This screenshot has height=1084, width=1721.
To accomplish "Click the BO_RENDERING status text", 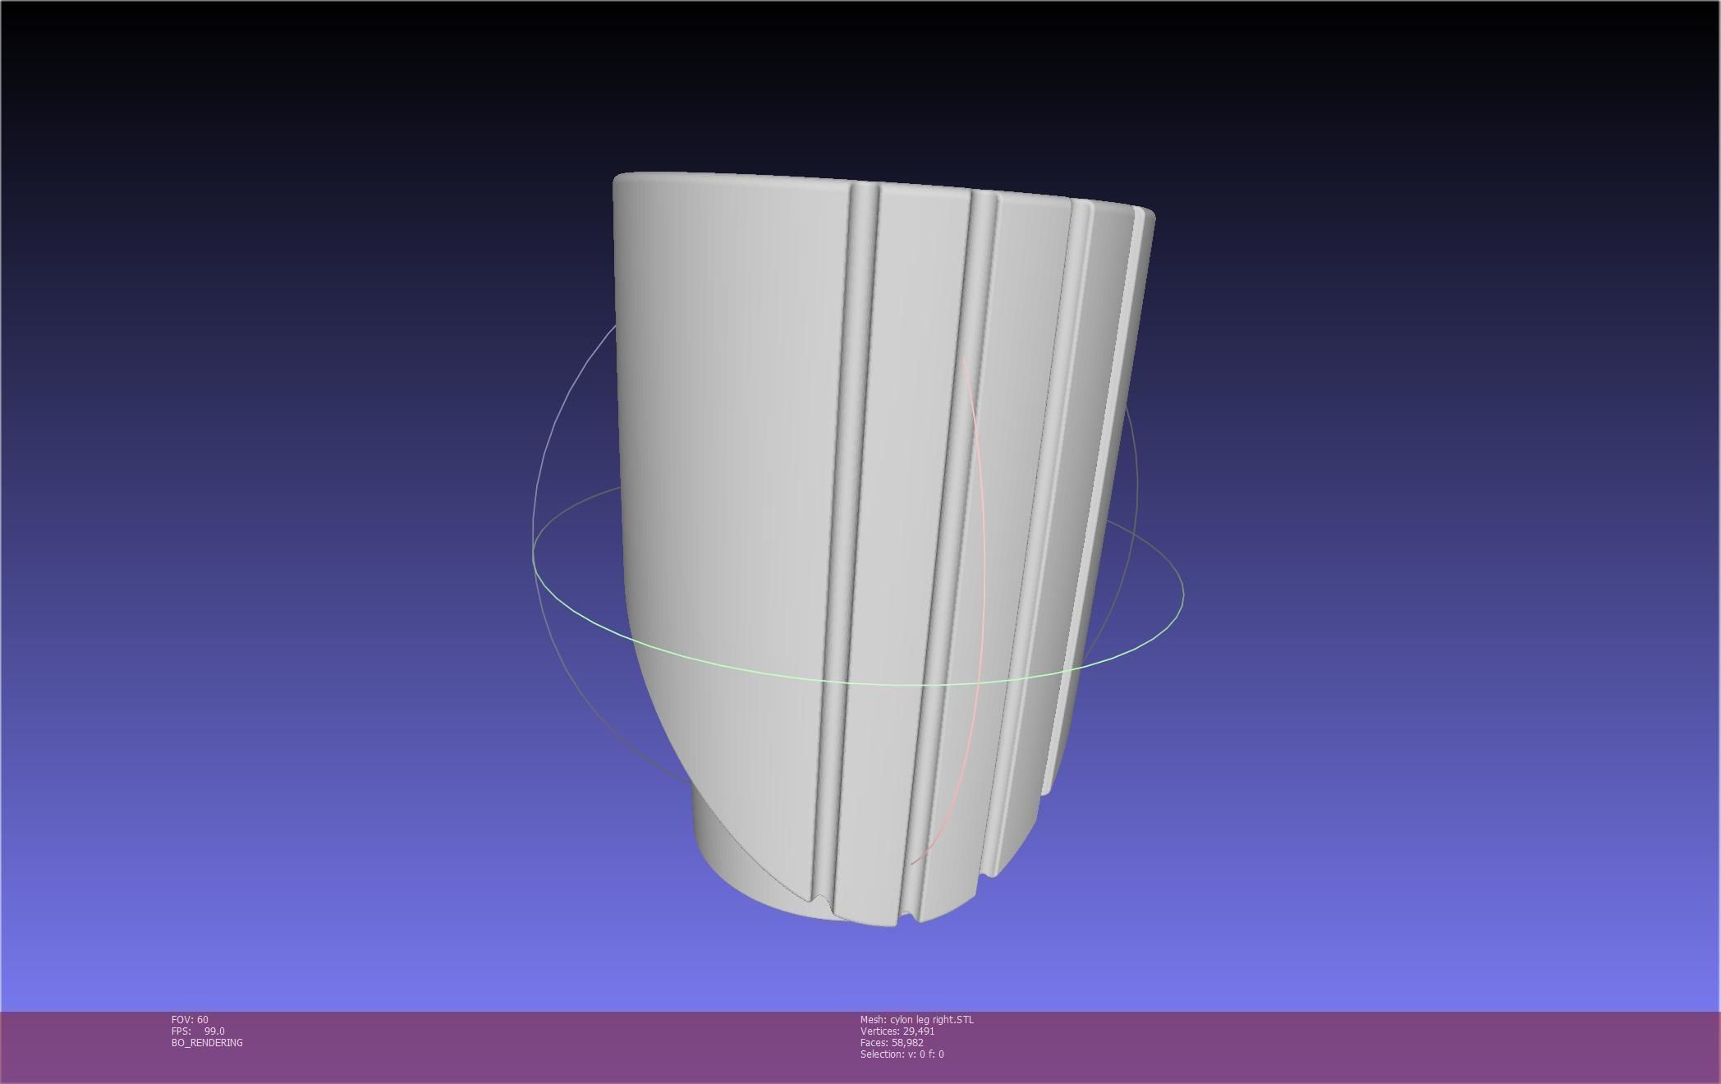I will [x=207, y=1043].
